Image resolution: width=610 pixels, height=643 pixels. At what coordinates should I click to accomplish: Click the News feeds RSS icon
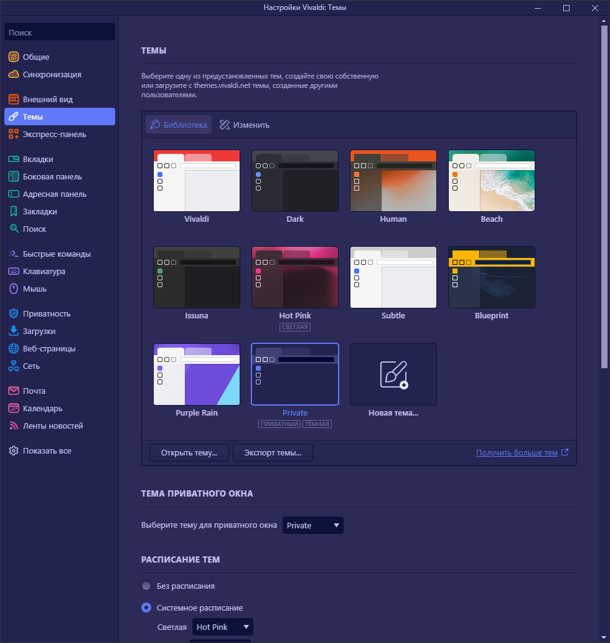(14, 426)
